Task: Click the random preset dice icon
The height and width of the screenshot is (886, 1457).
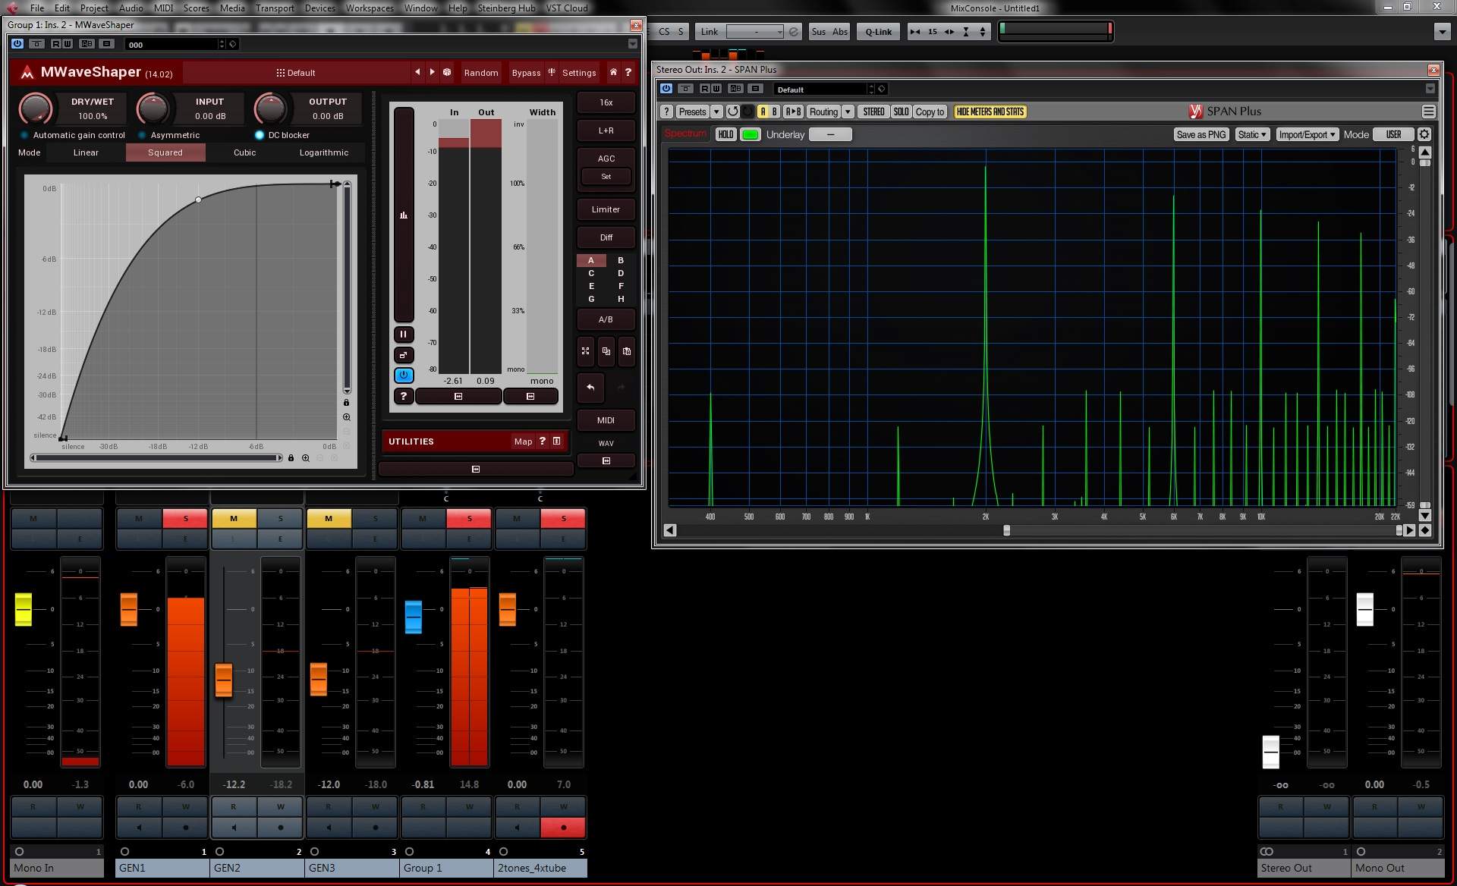Action: coord(447,73)
